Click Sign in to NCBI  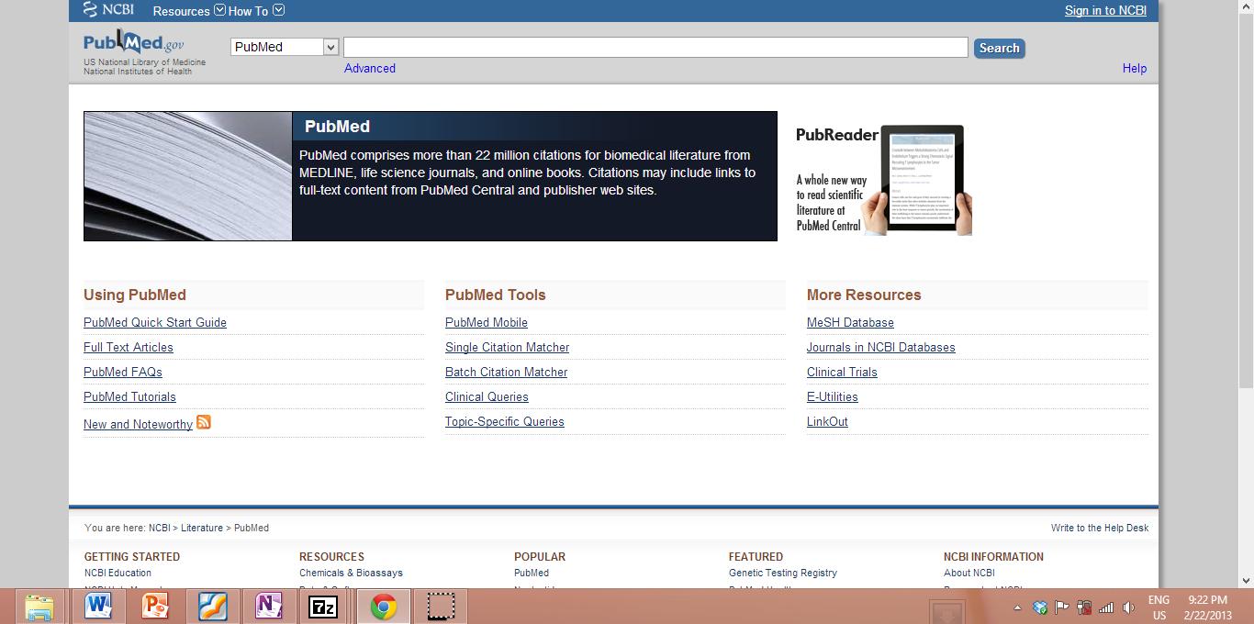pos(1104,10)
